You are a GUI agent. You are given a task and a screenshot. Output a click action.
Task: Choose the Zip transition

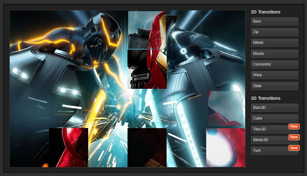pyautogui.click(x=274, y=32)
